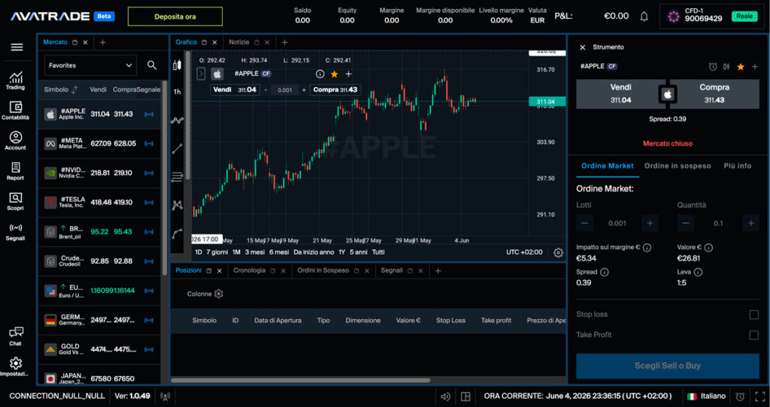Click the candlestick chart type icon

pos(177,65)
